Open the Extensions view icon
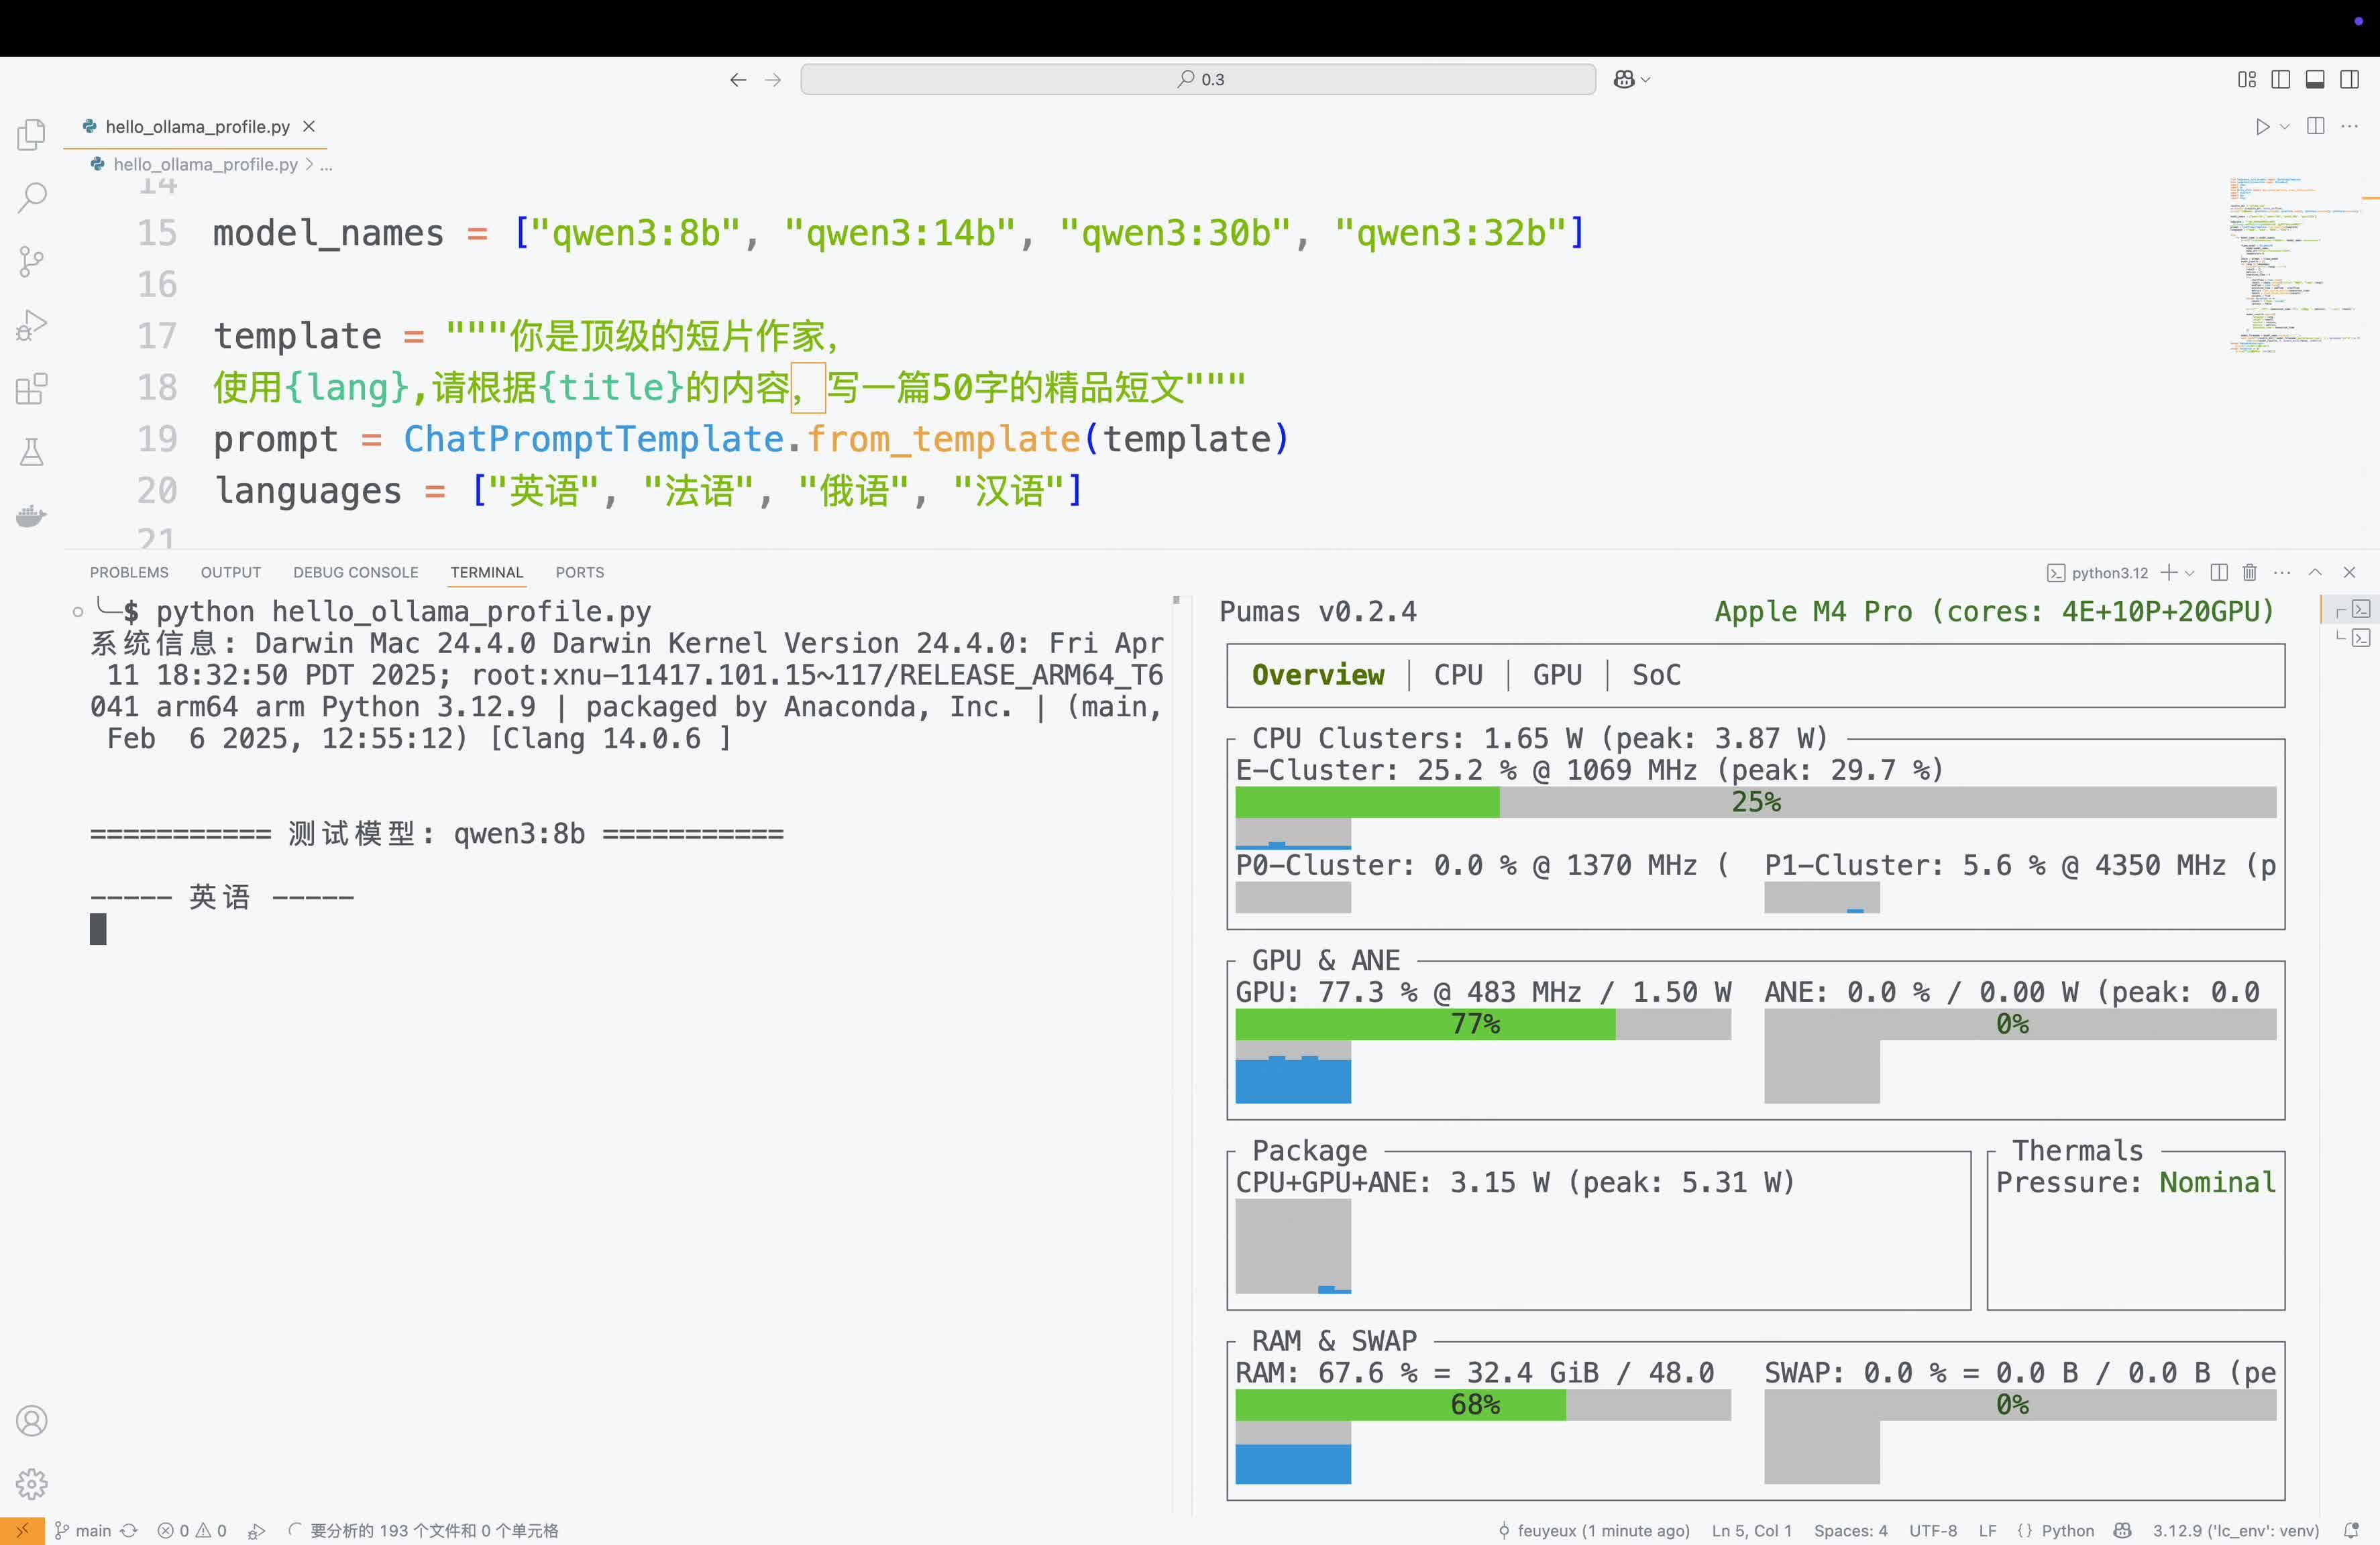Viewport: 2380px width, 1545px height. tap(31, 389)
